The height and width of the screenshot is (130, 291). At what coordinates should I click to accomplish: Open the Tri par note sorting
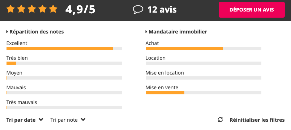pos(64,120)
